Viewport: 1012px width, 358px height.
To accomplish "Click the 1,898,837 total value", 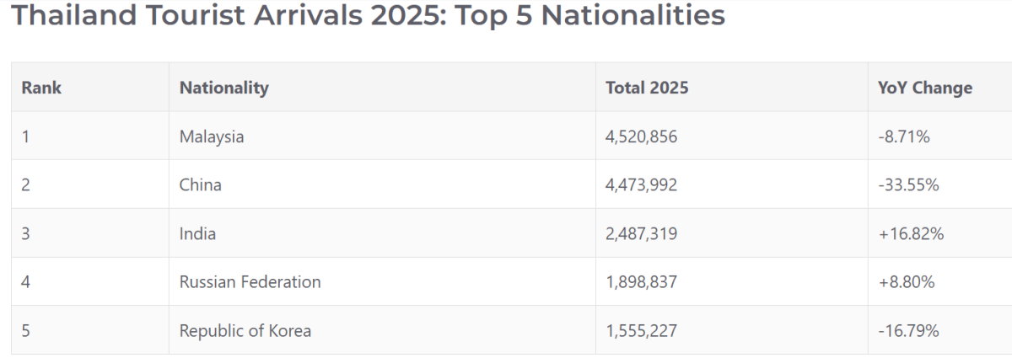I will [642, 282].
